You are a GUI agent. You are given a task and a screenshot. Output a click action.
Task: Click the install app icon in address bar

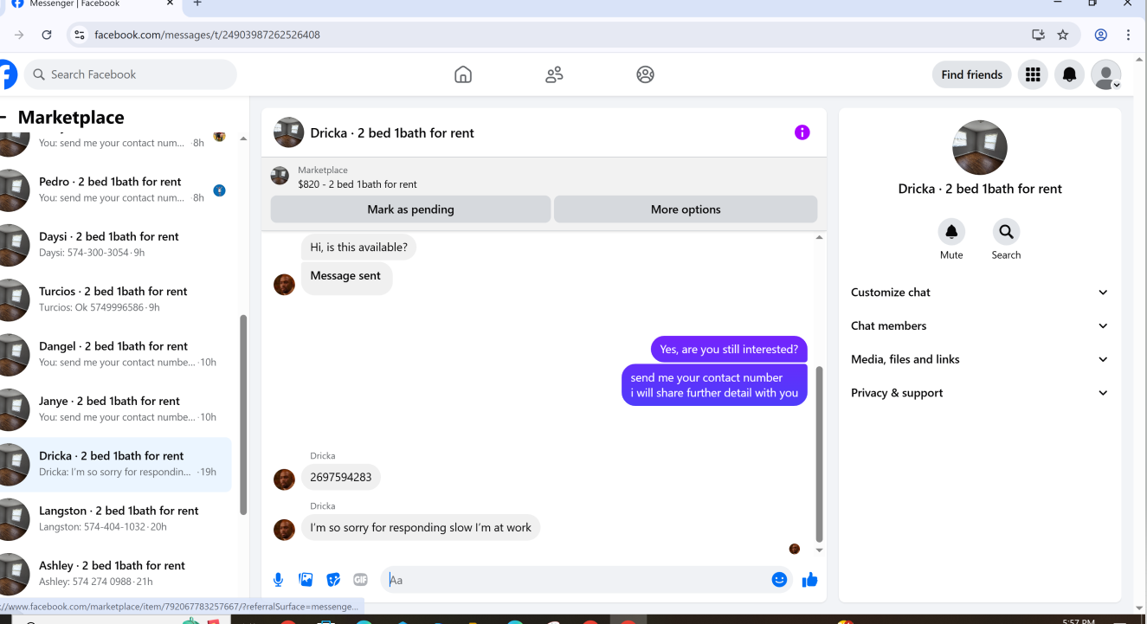(x=1038, y=35)
